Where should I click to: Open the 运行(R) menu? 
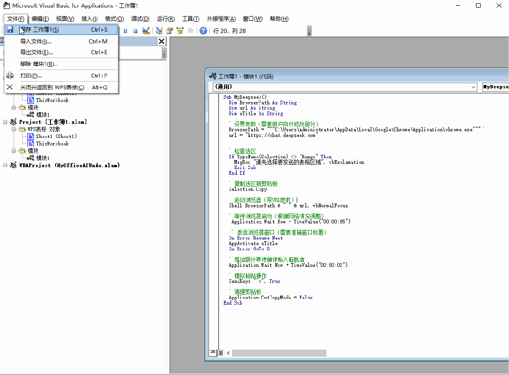click(x=166, y=18)
